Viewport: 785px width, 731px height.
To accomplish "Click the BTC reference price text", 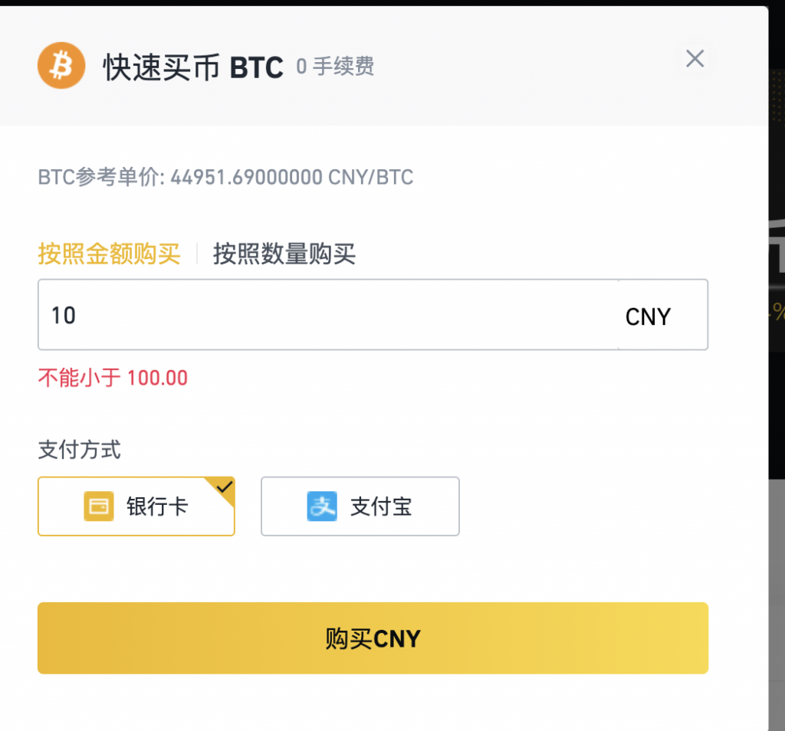I will point(225,177).
